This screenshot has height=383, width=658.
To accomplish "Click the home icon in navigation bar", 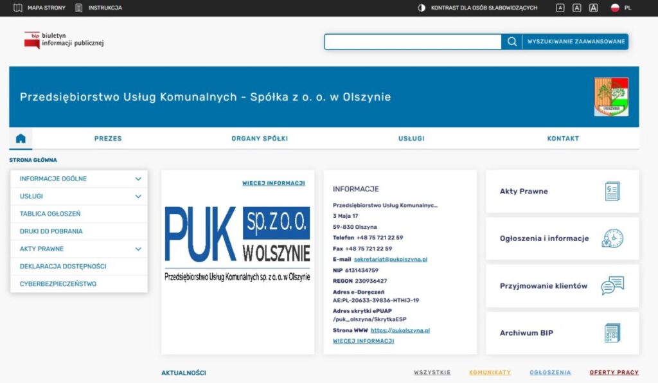I will pyautogui.click(x=21, y=139).
